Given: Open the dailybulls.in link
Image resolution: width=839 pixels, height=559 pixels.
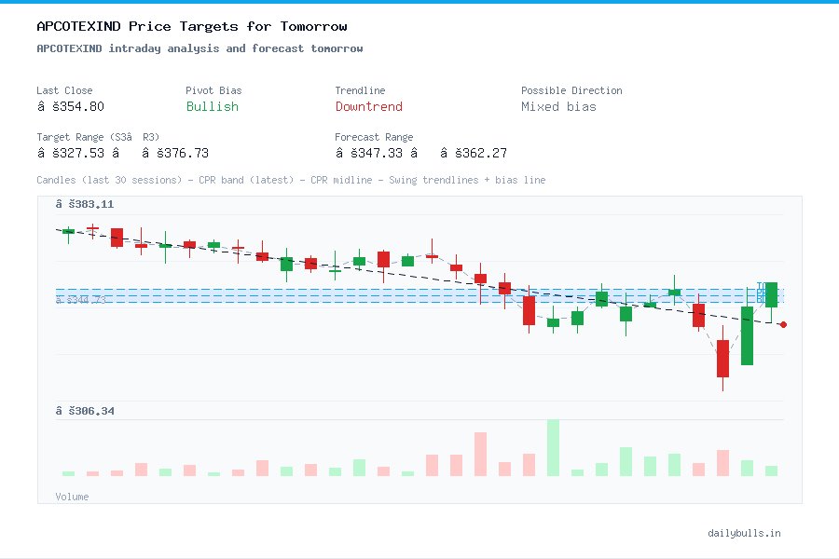Looking at the screenshot, I should (745, 533).
